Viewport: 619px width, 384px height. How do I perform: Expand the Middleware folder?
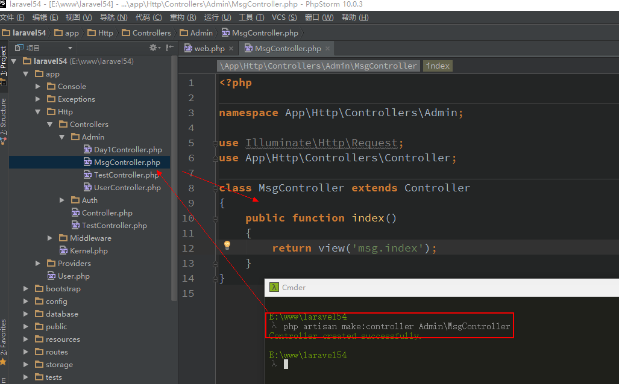(x=50, y=238)
